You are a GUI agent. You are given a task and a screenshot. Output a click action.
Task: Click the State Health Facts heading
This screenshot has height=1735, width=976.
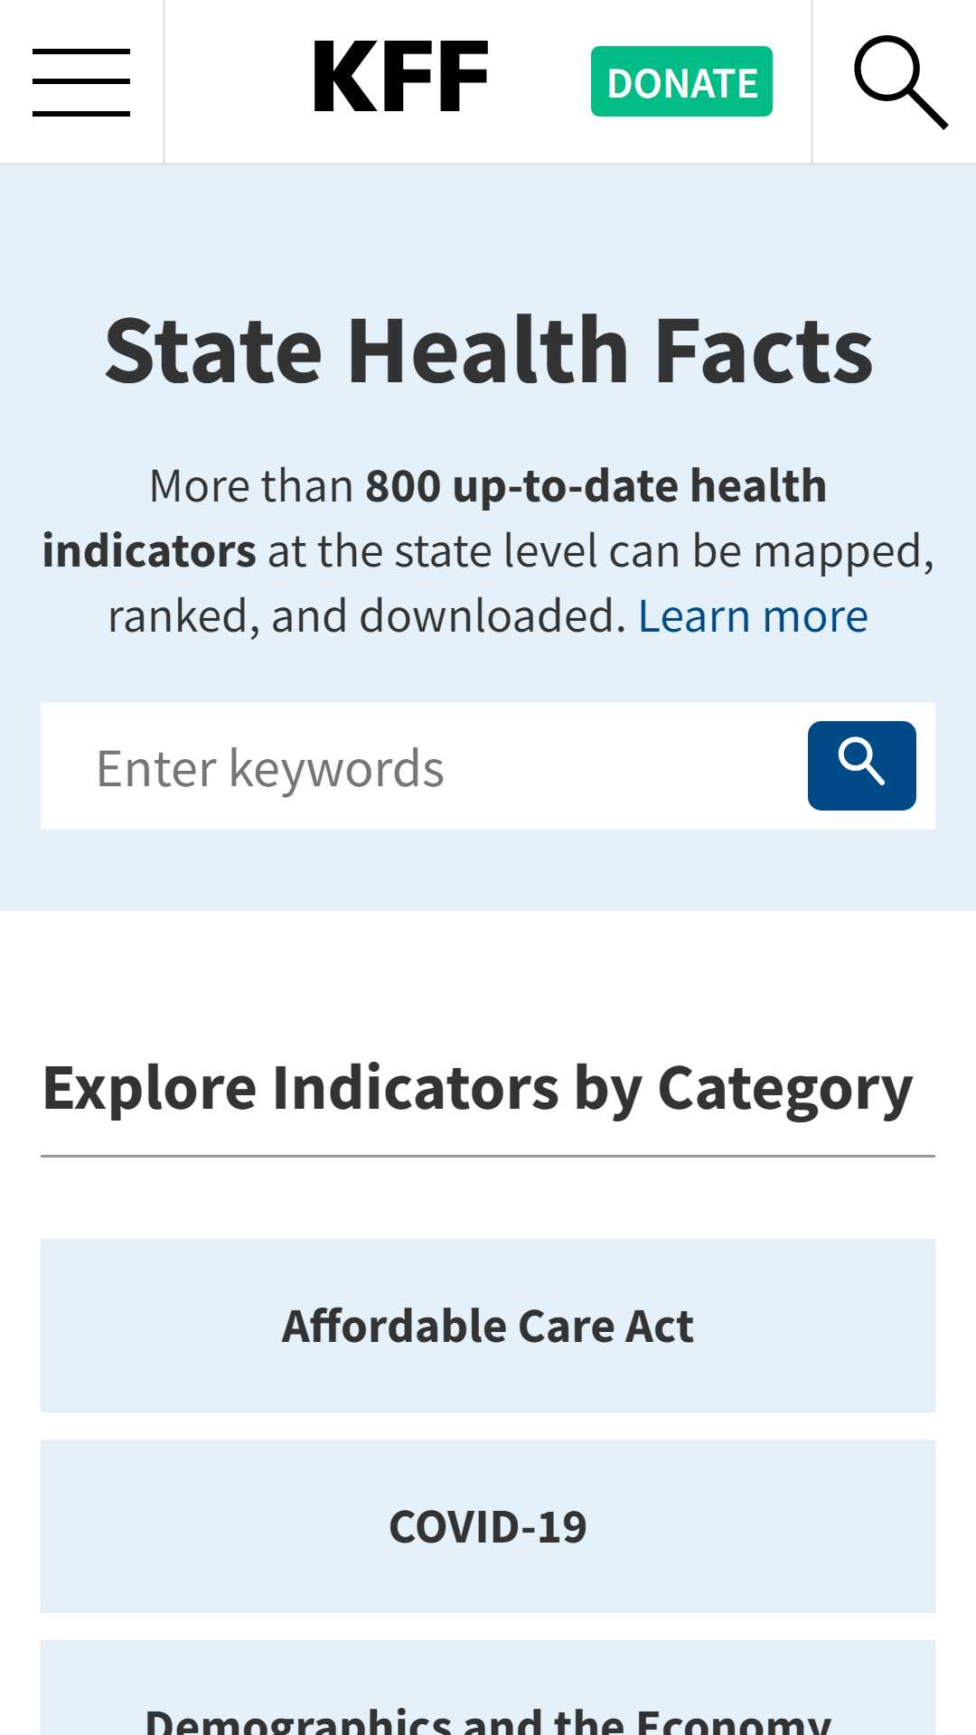click(x=488, y=351)
